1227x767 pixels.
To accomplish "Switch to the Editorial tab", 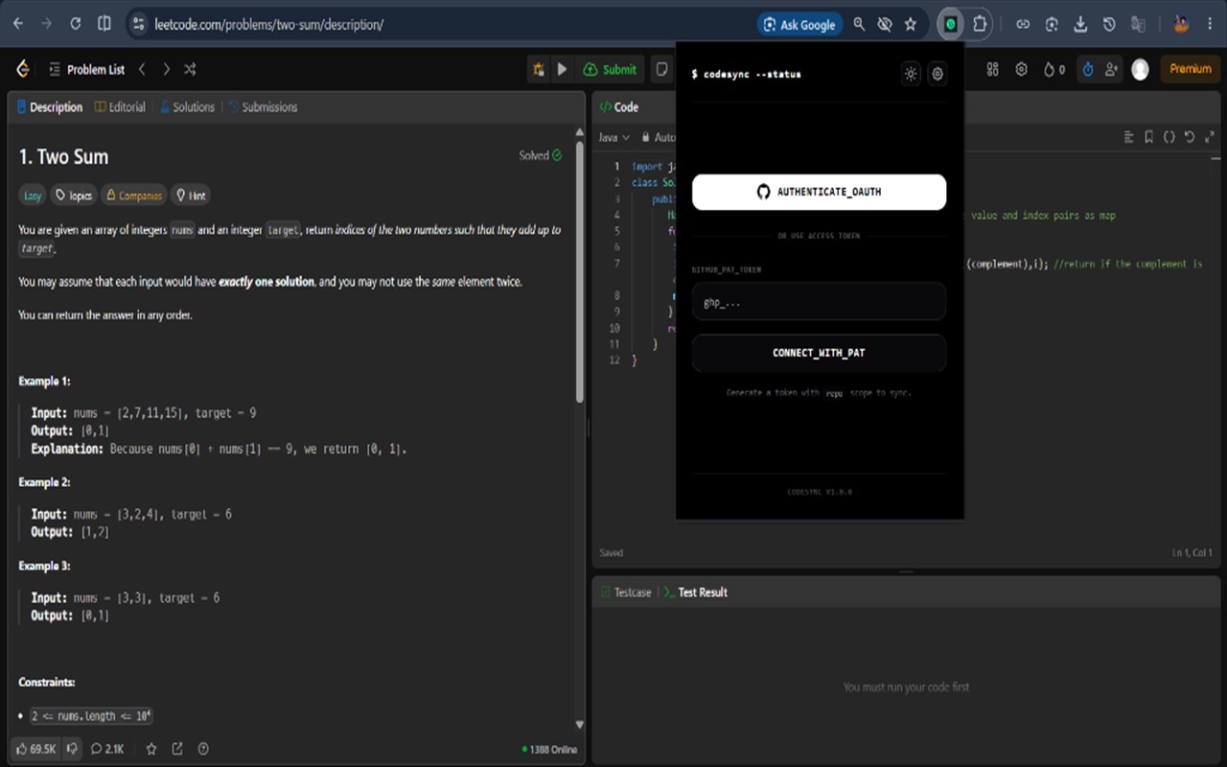I will coord(121,107).
